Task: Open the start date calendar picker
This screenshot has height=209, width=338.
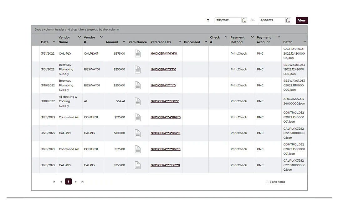Action: pos(244,20)
